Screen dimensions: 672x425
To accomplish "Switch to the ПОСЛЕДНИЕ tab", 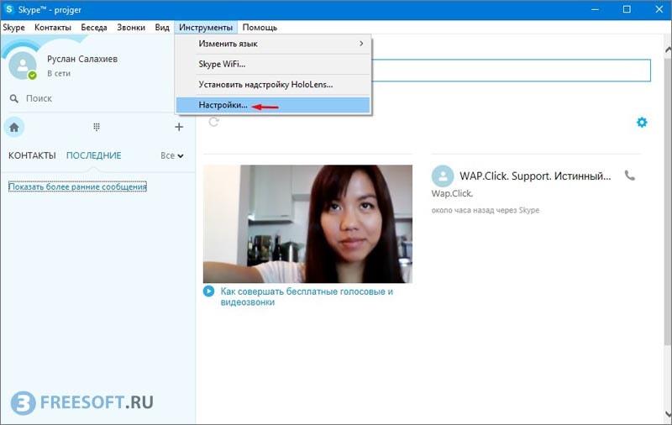I will 94,155.
